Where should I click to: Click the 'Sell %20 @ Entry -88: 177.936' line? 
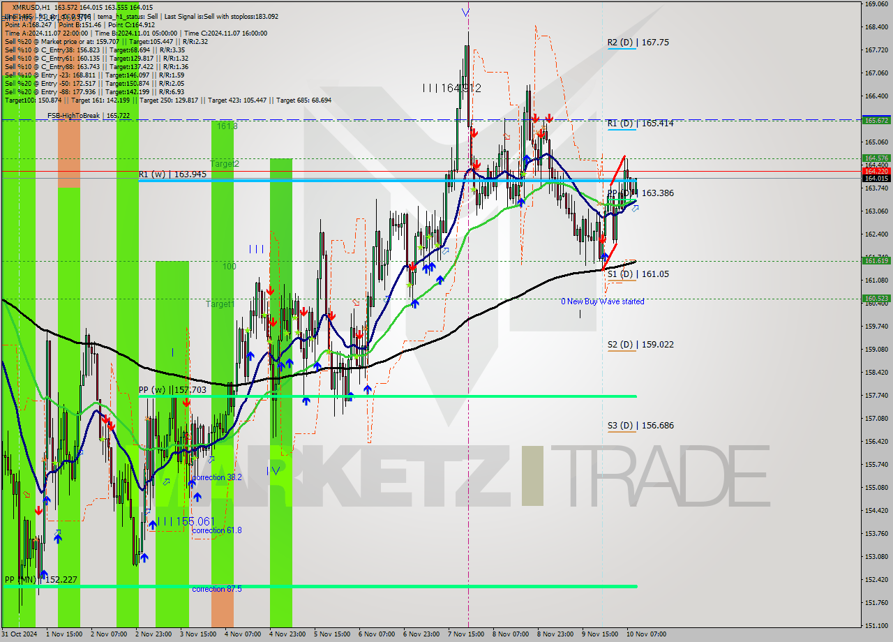pos(94,91)
